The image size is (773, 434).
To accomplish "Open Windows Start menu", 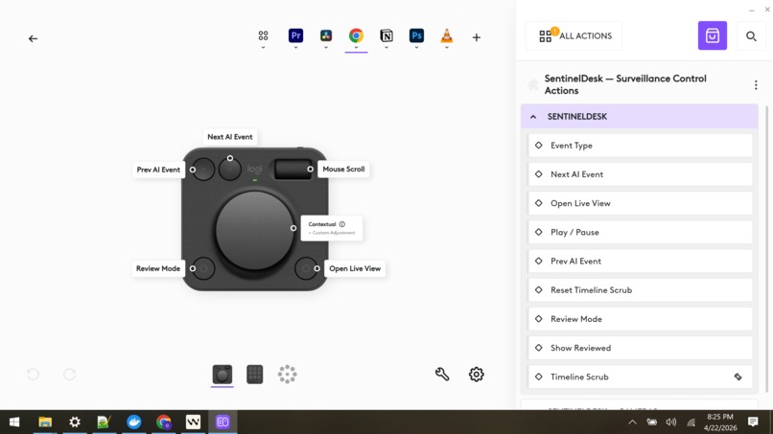I will (14, 423).
